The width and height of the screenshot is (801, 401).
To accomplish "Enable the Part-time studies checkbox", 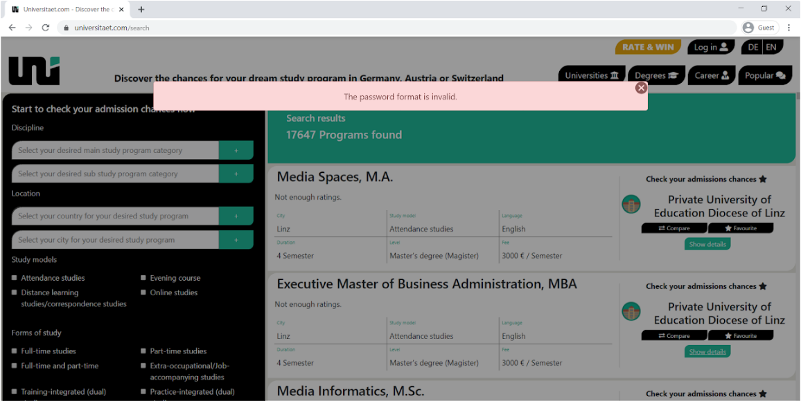I will point(143,351).
